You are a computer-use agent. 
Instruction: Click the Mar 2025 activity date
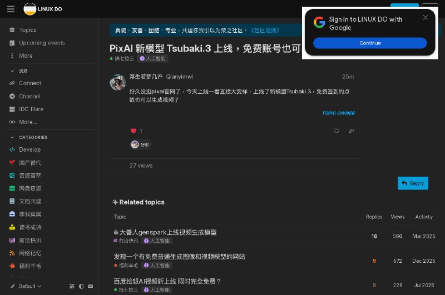[x=424, y=236]
